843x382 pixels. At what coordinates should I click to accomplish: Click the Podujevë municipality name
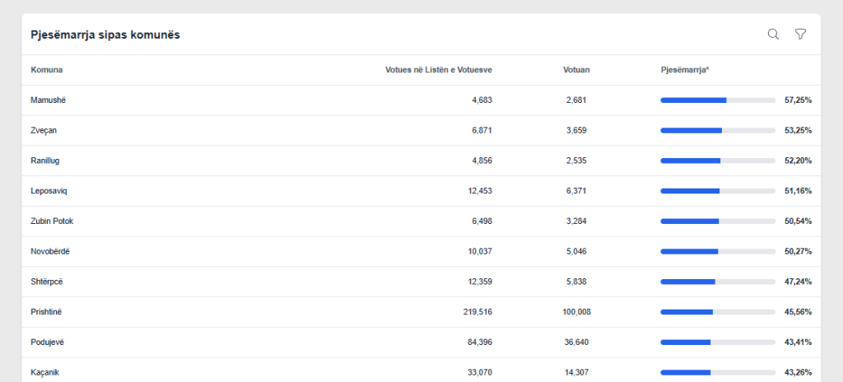(x=48, y=342)
